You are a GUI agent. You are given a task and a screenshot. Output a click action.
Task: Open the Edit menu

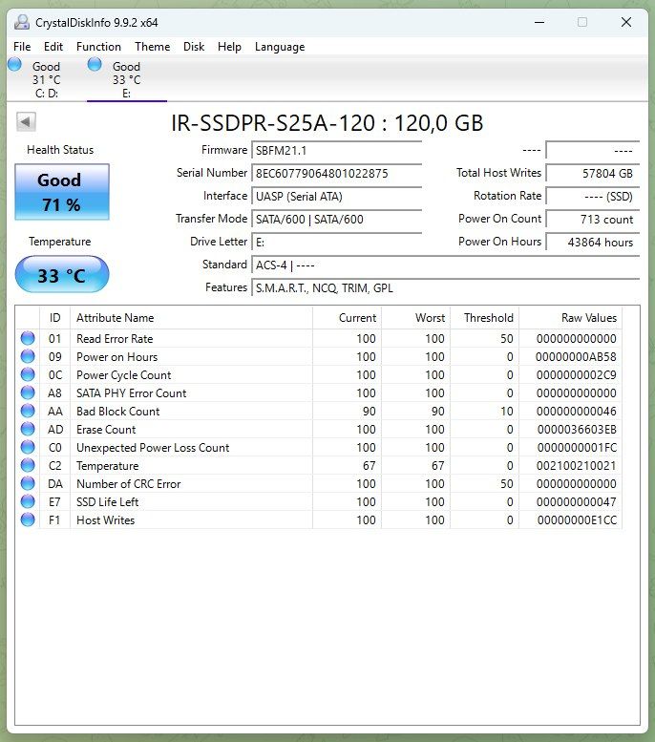tap(53, 47)
